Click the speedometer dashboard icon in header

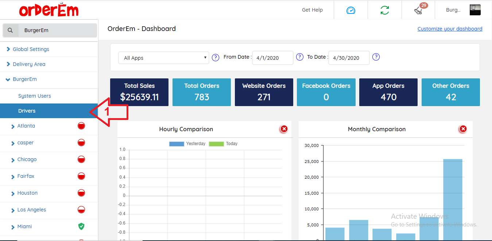[350, 10]
